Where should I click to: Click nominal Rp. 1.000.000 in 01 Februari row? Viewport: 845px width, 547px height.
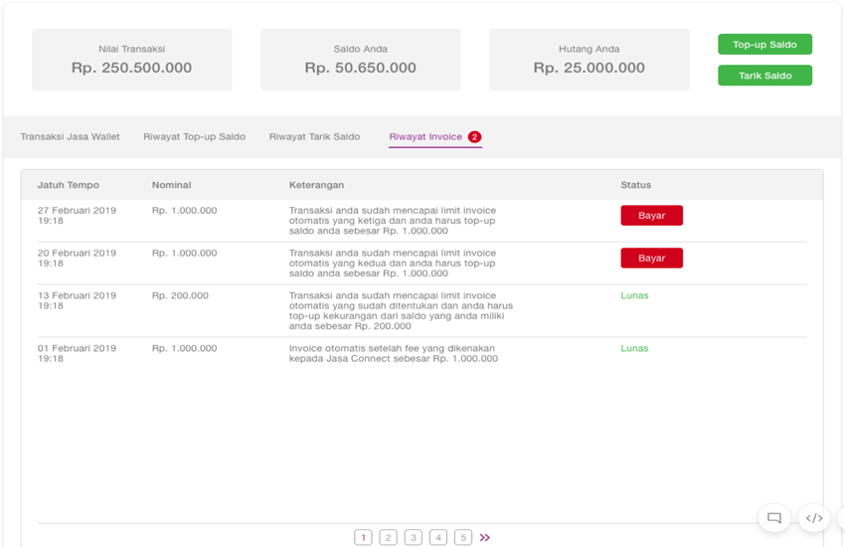coord(184,348)
